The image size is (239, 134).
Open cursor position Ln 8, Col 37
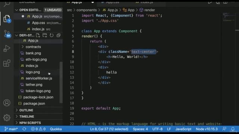pos(109,129)
